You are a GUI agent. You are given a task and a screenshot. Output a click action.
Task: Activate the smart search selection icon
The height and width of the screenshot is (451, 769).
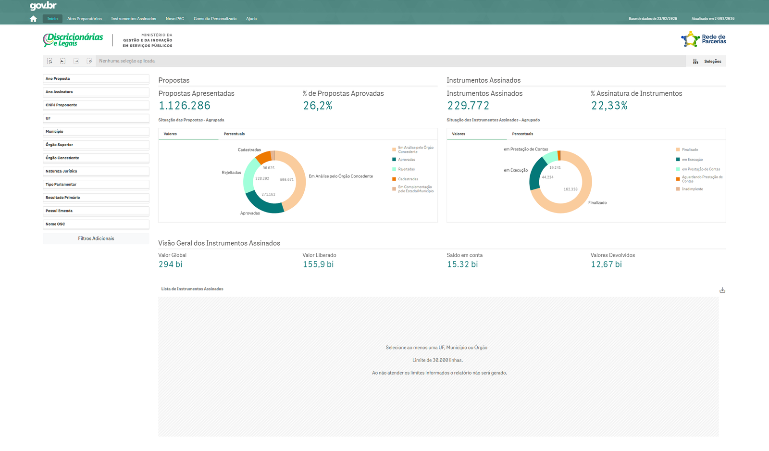point(50,61)
